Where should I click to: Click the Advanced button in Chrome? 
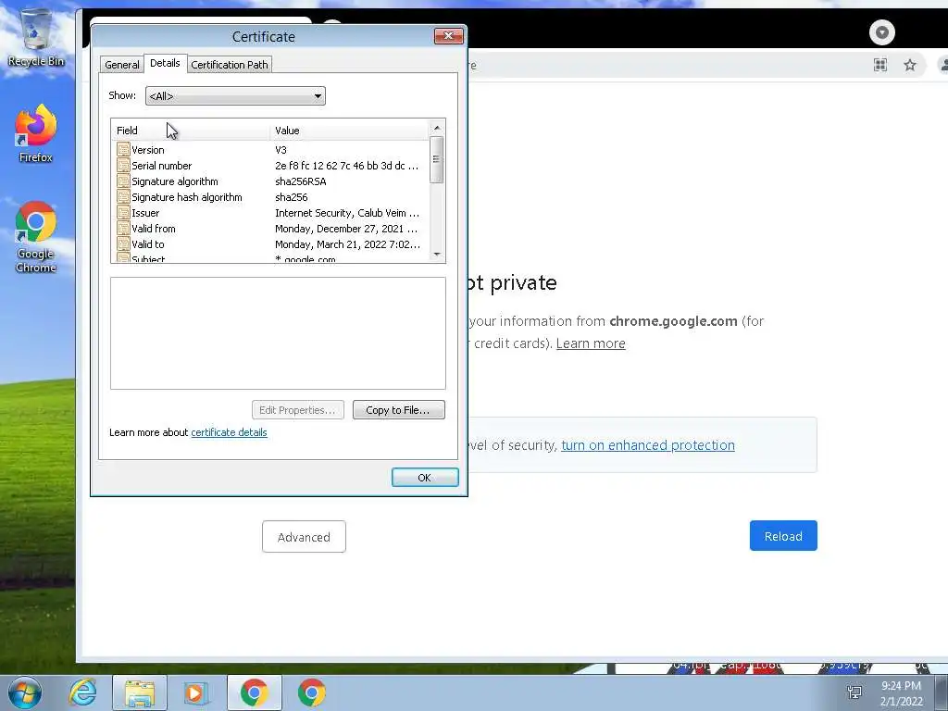point(304,537)
